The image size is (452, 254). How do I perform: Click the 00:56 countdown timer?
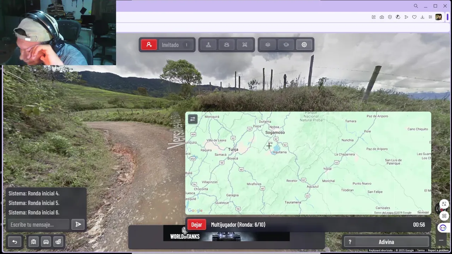[x=419, y=225]
